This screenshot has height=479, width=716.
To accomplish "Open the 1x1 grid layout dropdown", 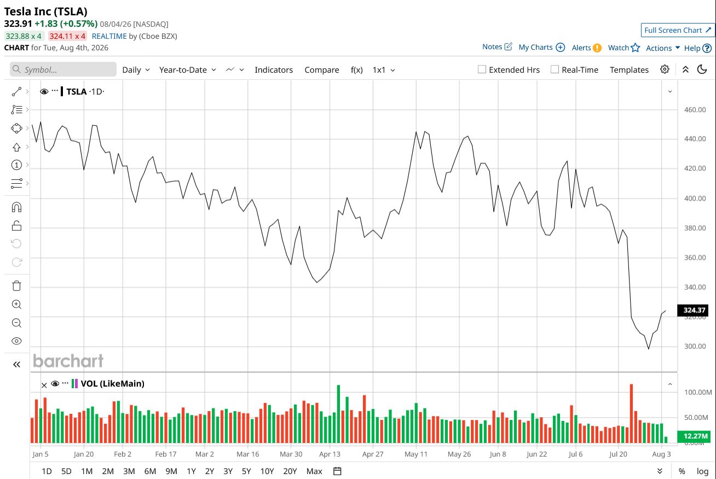I will coord(384,69).
